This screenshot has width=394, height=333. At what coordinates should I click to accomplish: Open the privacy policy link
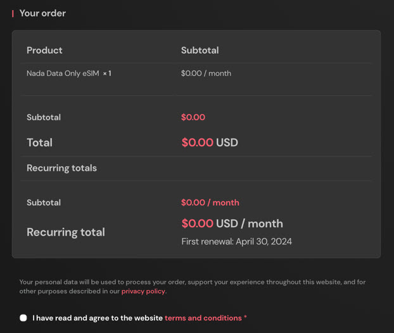pos(143,291)
